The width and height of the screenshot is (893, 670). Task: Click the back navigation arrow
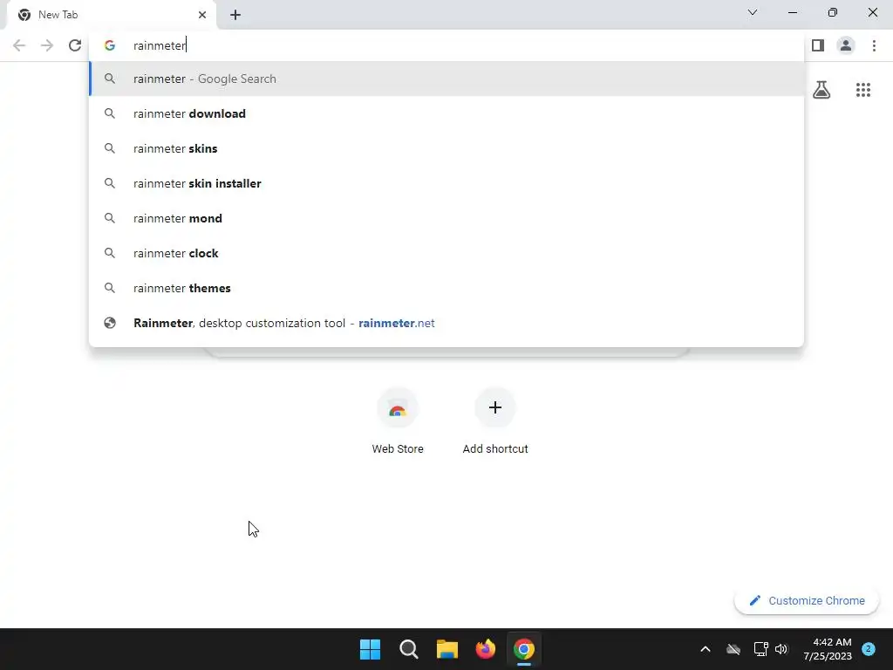pos(19,45)
